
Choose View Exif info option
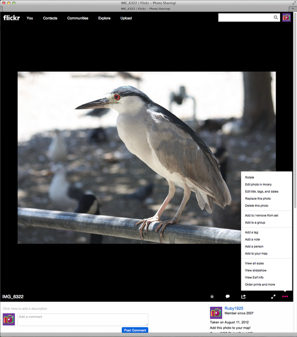(x=254, y=278)
